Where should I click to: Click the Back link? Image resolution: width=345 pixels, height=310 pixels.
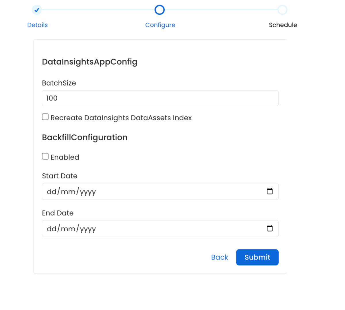point(219,257)
